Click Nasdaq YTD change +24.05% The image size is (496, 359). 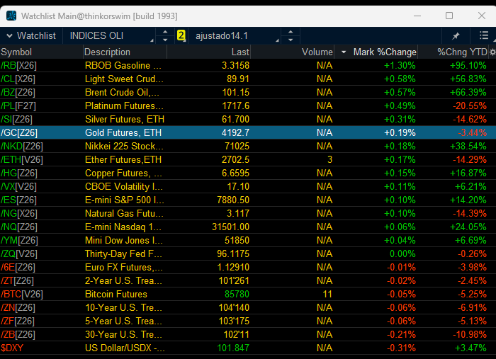[468, 227]
